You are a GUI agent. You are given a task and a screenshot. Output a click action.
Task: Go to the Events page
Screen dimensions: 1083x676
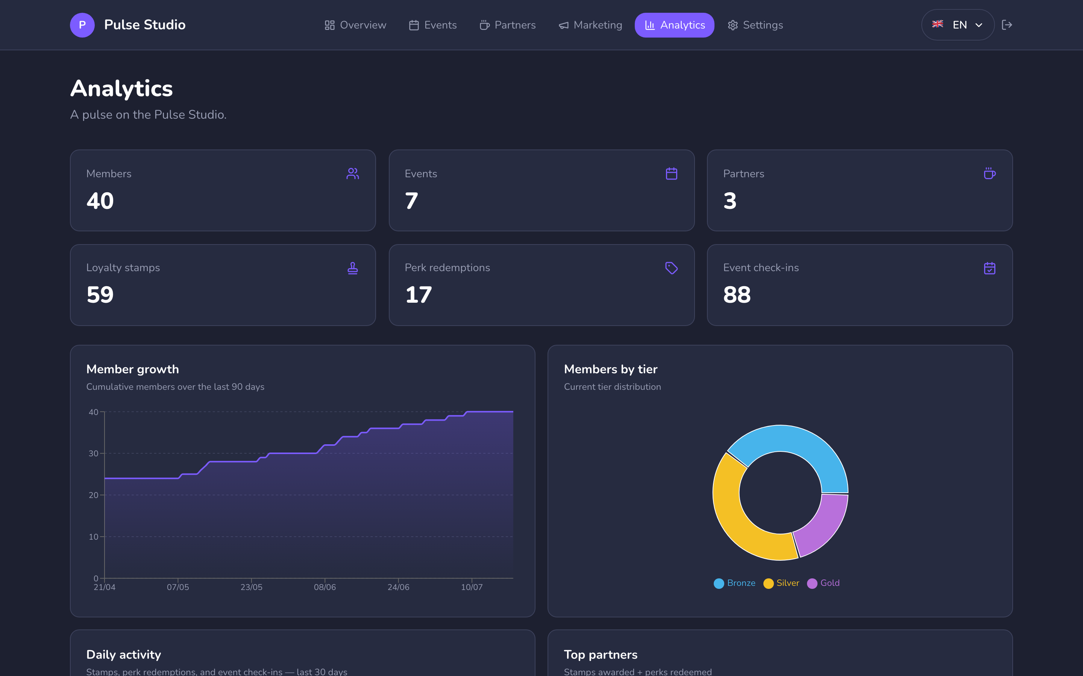coord(433,25)
